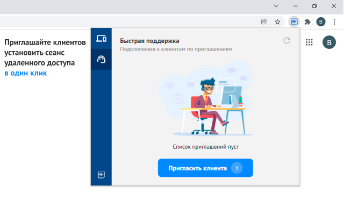Click the 'Быстрая поддержка' heading
Image resolution: width=344 pixels, height=215 pixels.
(x=149, y=41)
